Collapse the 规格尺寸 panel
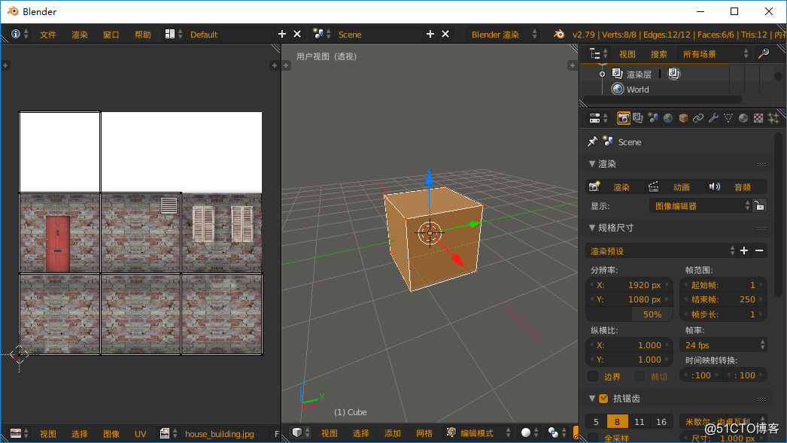The width and height of the screenshot is (787, 443). pyautogui.click(x=592, y=227)
